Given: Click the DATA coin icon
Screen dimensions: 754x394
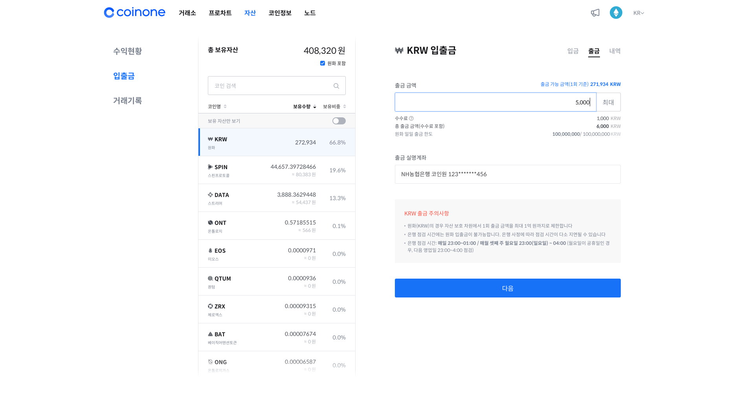Looking at the screenshot, I should 210,195.
